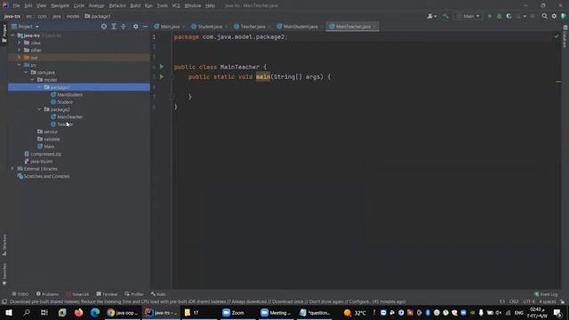The width and height of the screenshot is (569, 320).
Task: Open the bottom Build tool window
Action: (x=158, y=294)
